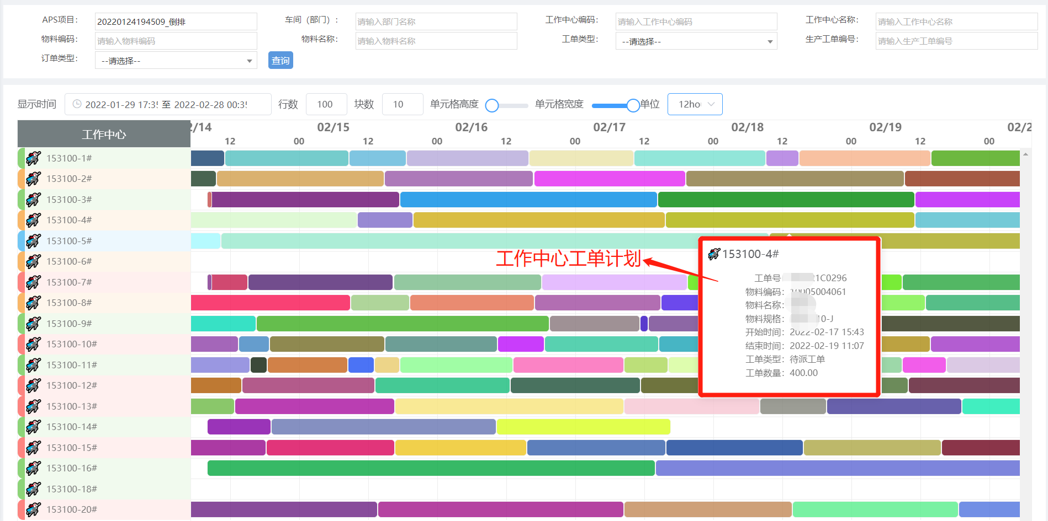
Task: Click the machine icon for work center 153100-12#
Action: (x=34, y=385)
